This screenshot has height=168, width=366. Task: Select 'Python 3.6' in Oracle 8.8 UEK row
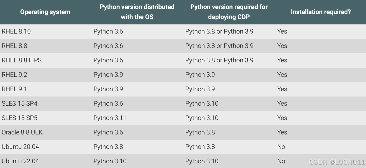point(108,132)
